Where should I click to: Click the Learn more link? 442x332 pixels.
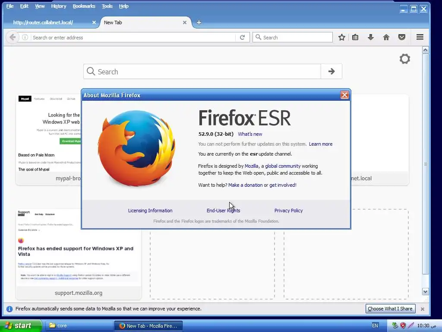321,144
